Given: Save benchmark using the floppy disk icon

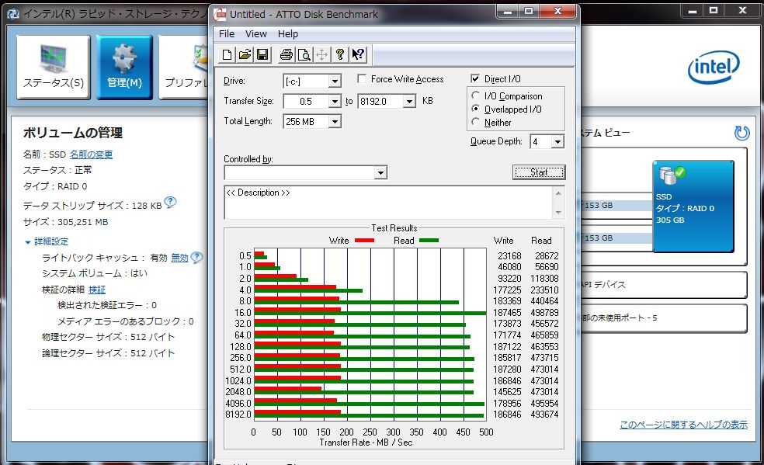Looking at the screenshot, I should click(262, 54).
